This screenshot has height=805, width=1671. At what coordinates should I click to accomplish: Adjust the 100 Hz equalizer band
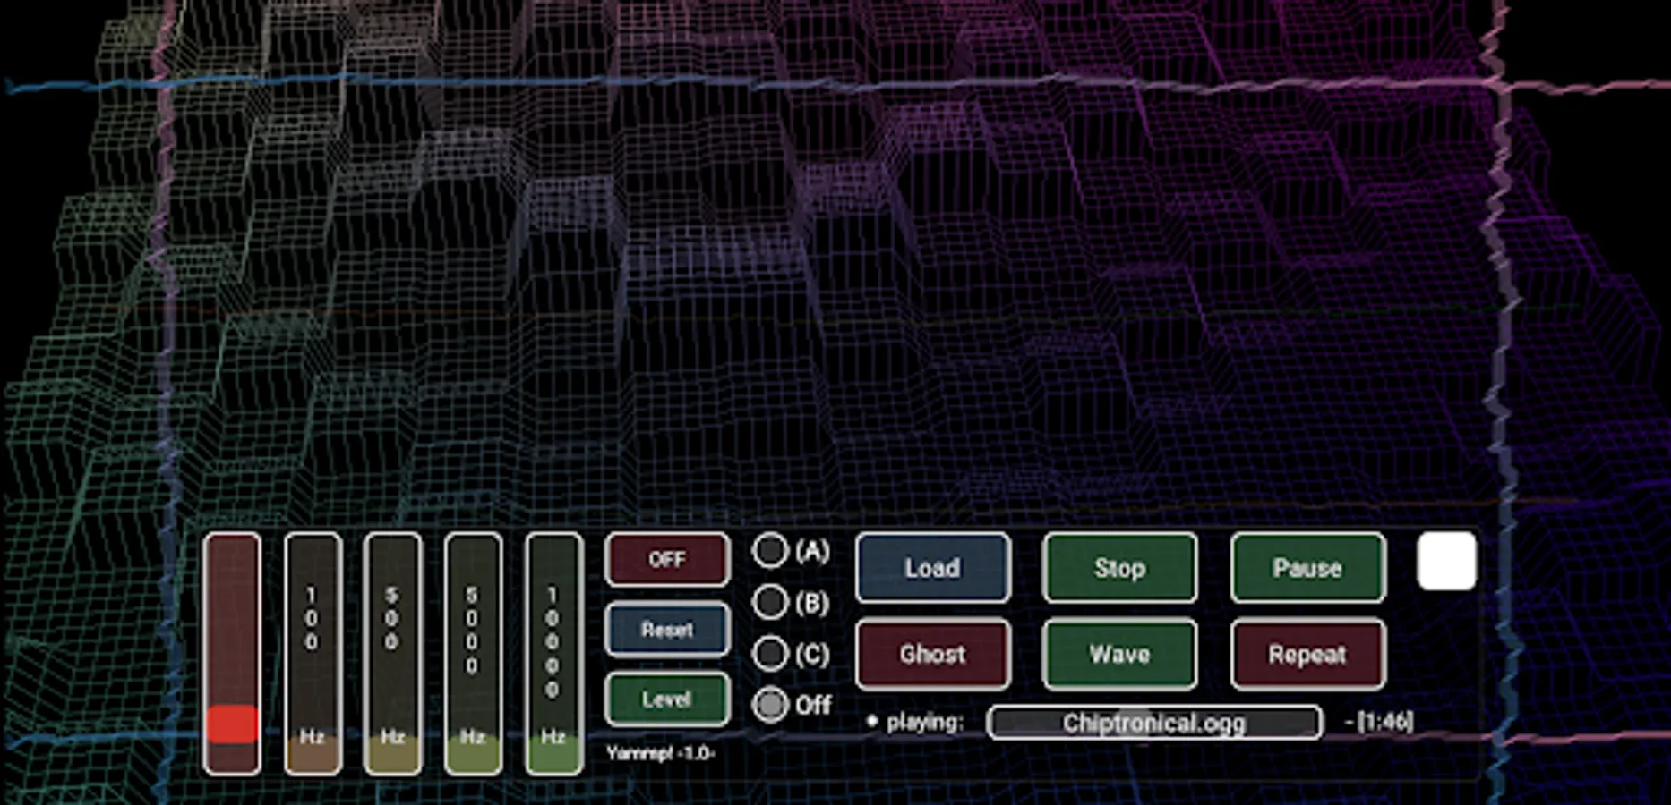click(x=313, y=654)
